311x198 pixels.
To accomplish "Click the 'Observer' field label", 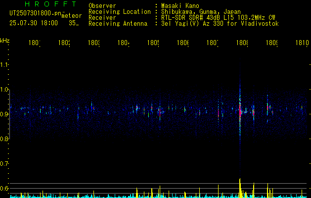I will tap(102, 5).
